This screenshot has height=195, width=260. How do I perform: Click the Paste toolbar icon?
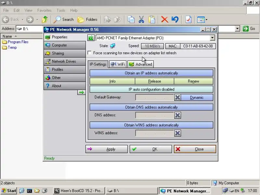(x=152, y=19)
